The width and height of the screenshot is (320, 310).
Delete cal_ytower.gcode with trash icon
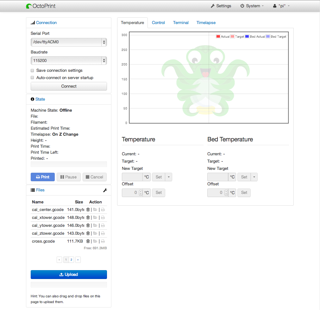pos(88,225)
